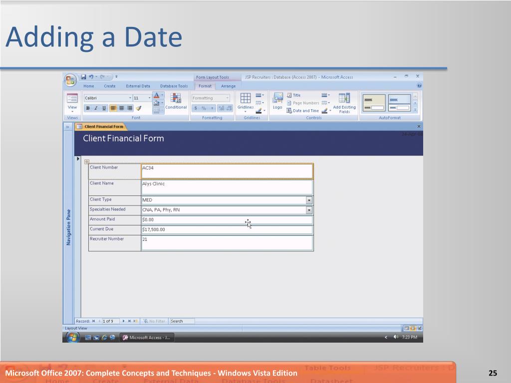Image resolution: width=511 pixels, height=383 pixels.
Task: Open gridline width dropdown
Action: click(x=259, y=95)
